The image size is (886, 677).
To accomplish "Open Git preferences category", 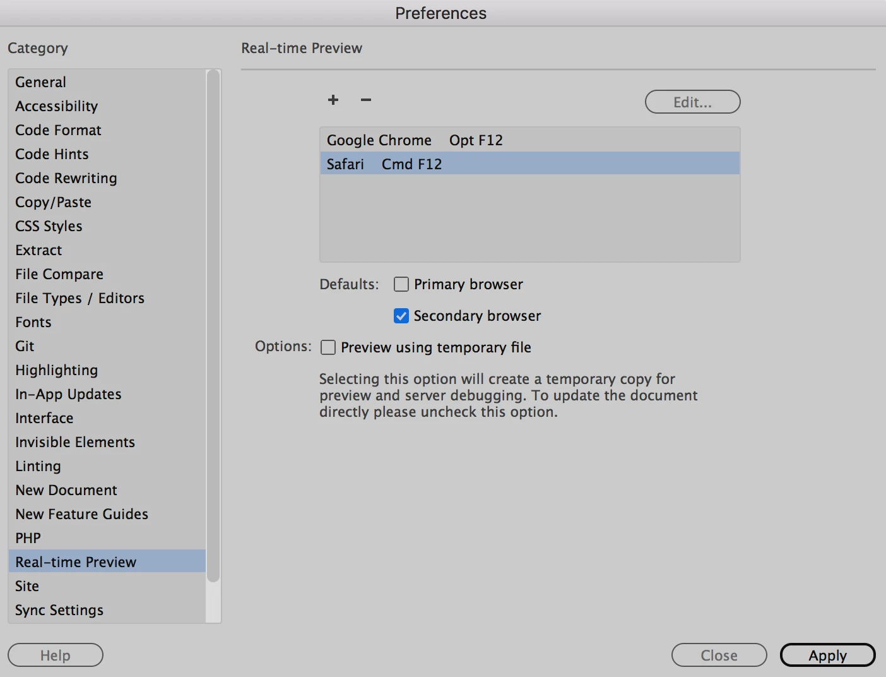I will pyautogui.click(x=25, y=346).
